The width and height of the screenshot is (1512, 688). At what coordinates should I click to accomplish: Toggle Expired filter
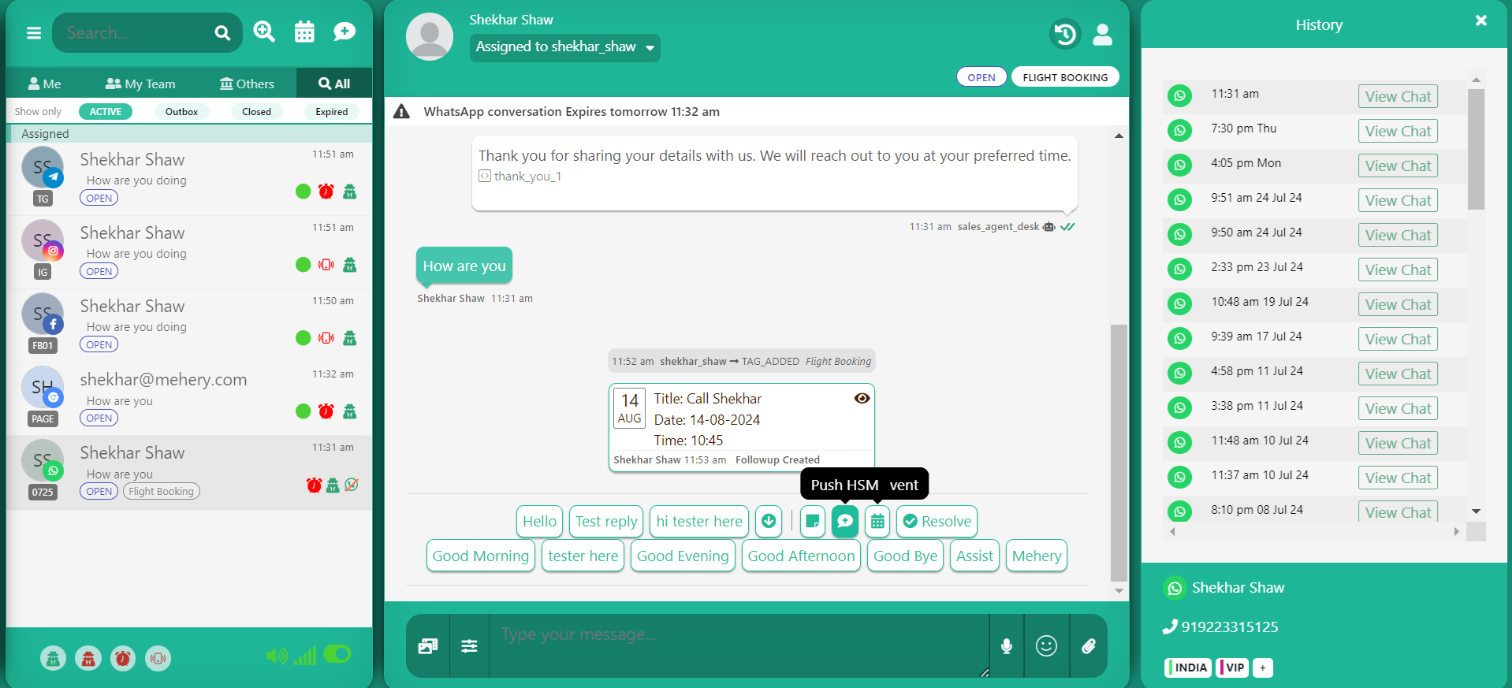coord(332,112)
